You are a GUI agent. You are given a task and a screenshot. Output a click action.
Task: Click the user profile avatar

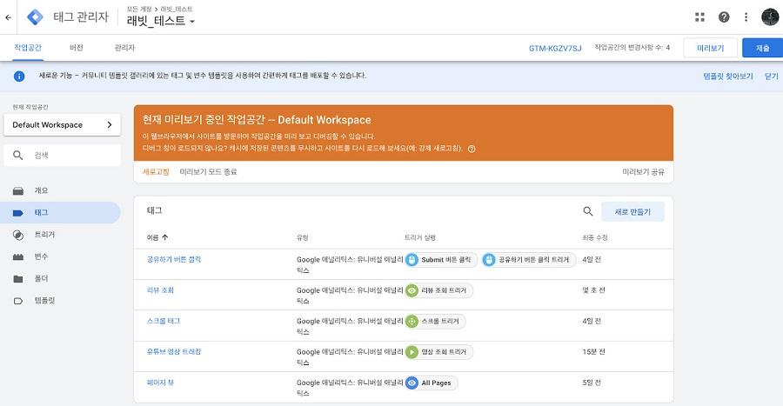click(770, 17)
